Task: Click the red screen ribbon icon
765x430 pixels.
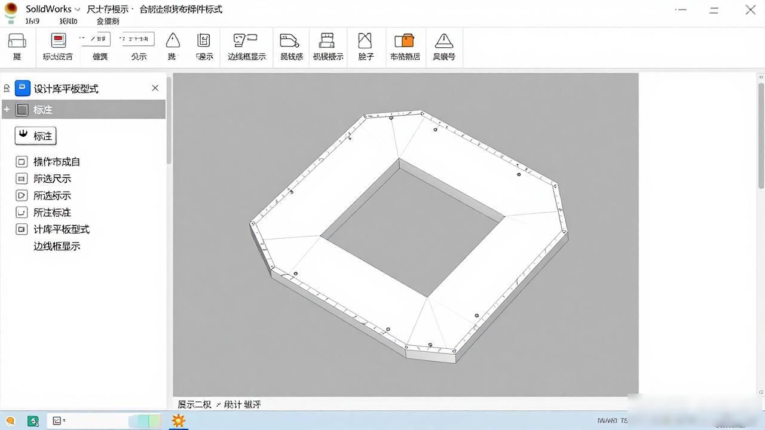Action: 58,41
